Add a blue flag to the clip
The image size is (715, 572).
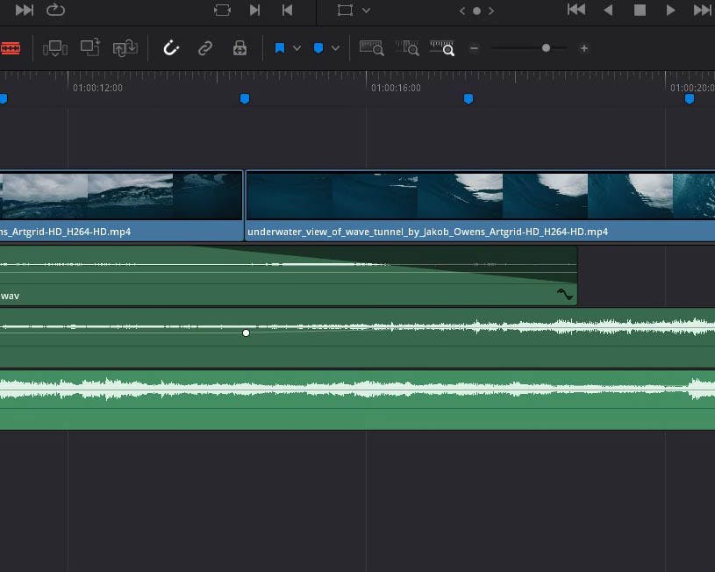[x=280, y=48]
